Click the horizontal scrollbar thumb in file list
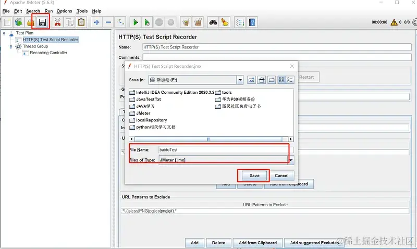Screen dimensions: 417x249 [208, 139]
